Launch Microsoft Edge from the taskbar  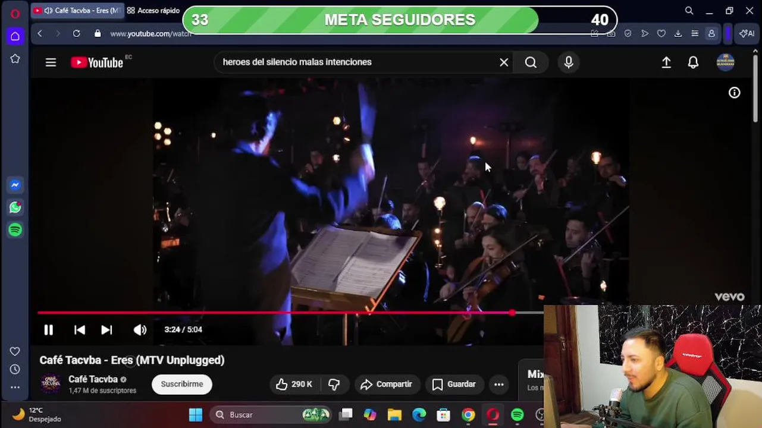pyautogui.click(x=419, y=414)
